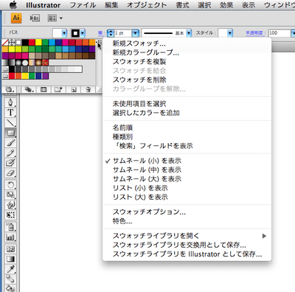Choose スウォッチオプション... menu item
Image resolution: width=295 pixels, height=292 pixels.
pos(187,212)
